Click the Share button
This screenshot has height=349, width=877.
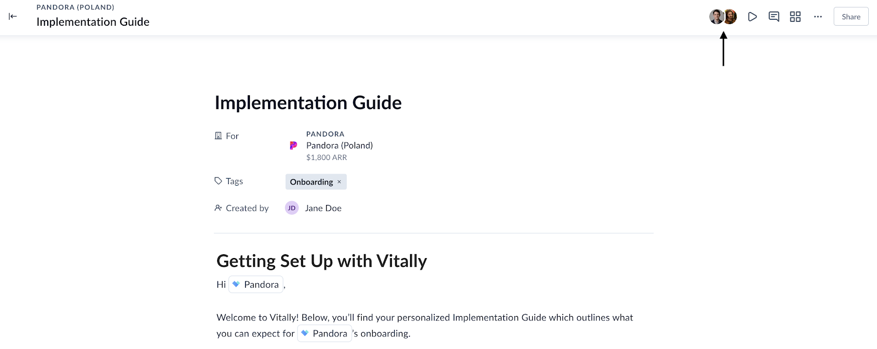pyautogui.click(x=851, y=16)
